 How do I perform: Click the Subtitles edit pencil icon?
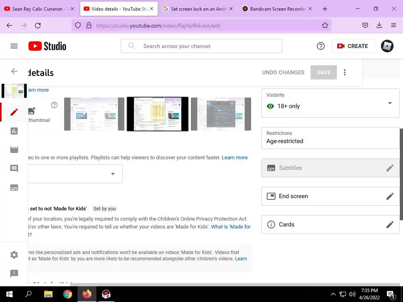point(390,168)
